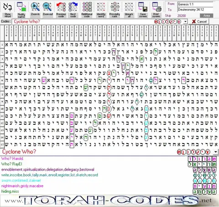This screenshot has width=219, height=207.
Task: Click the Area button
Action: [x=206, y=16]
